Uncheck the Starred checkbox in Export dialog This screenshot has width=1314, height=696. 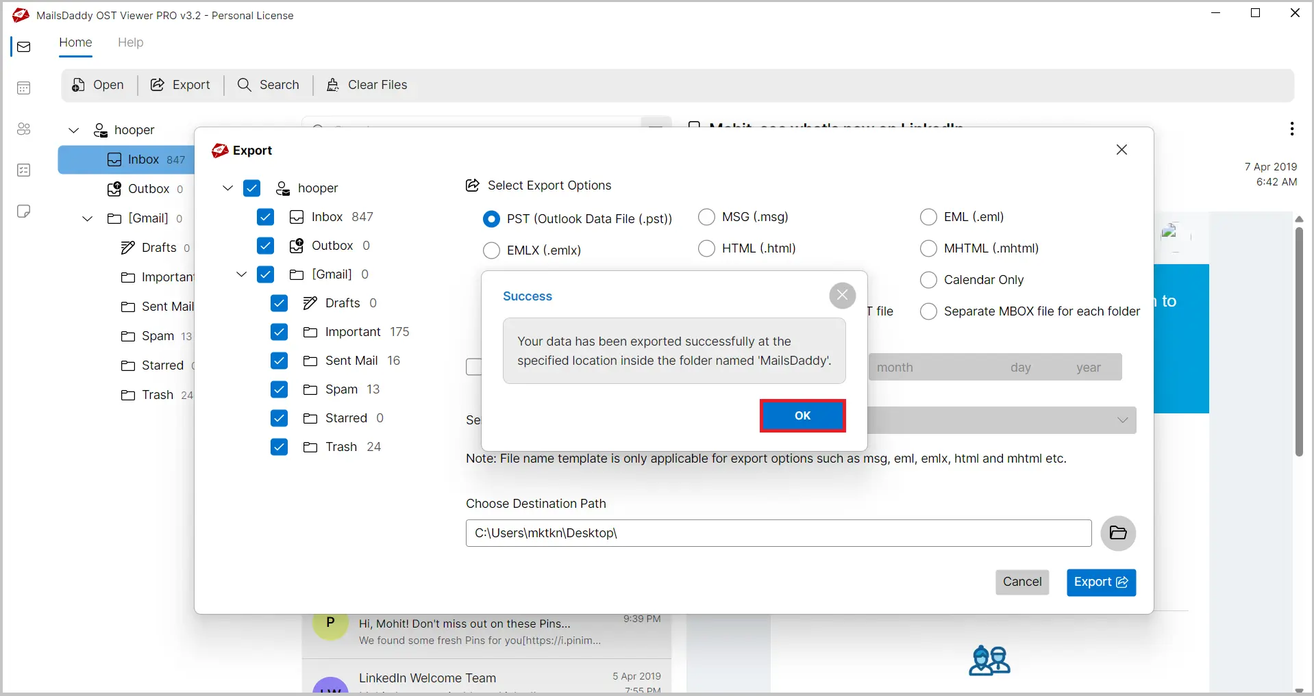(280, 418)
